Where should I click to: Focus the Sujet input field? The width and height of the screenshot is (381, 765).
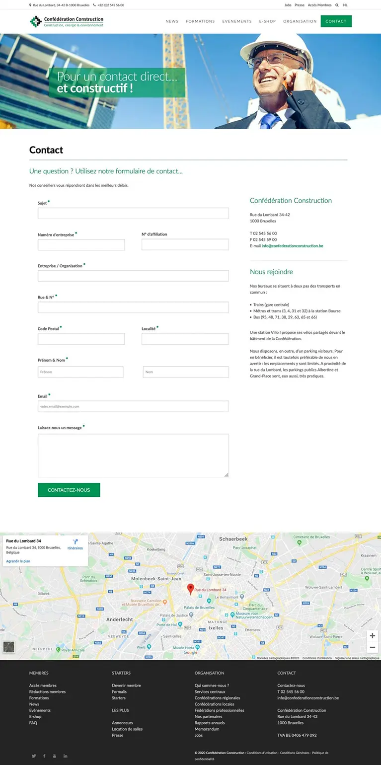133,214
